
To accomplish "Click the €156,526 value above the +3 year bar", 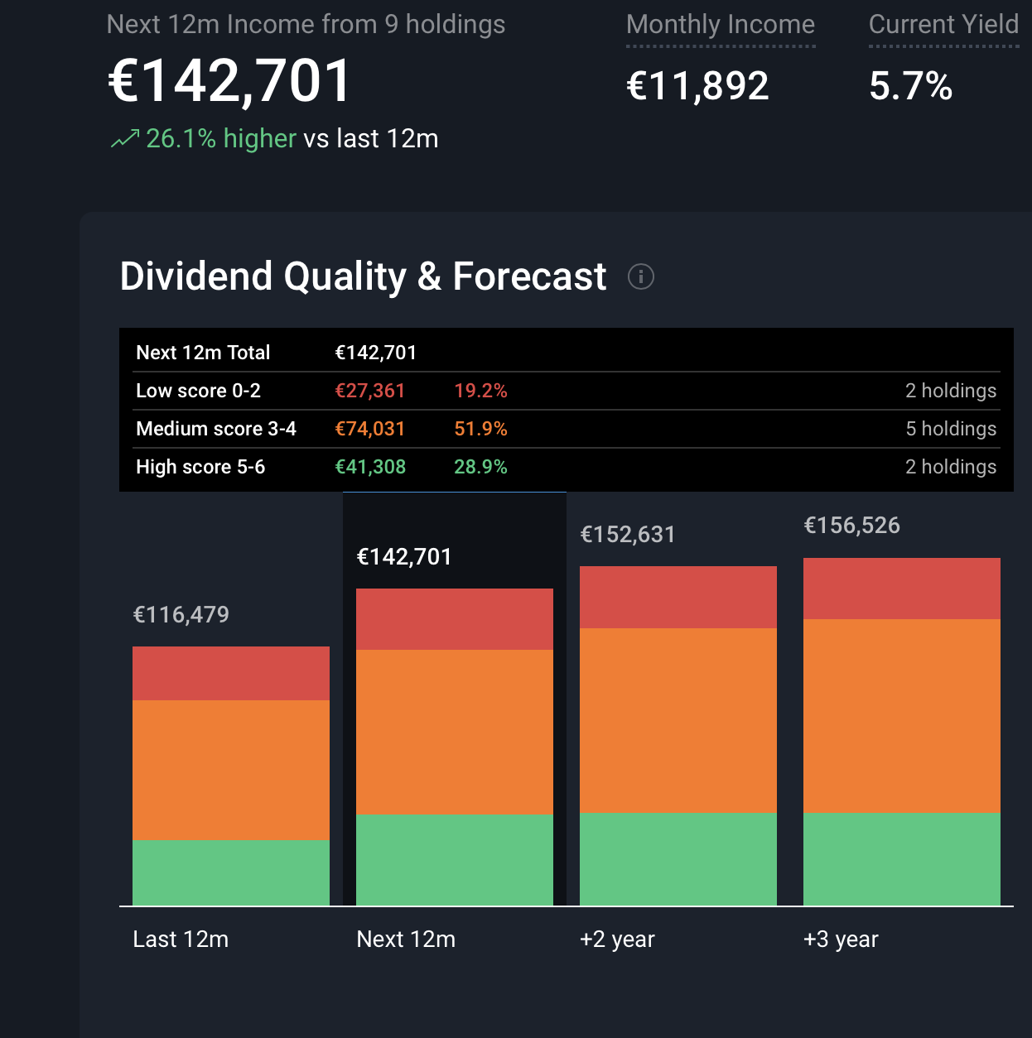I will click(851, 526).
